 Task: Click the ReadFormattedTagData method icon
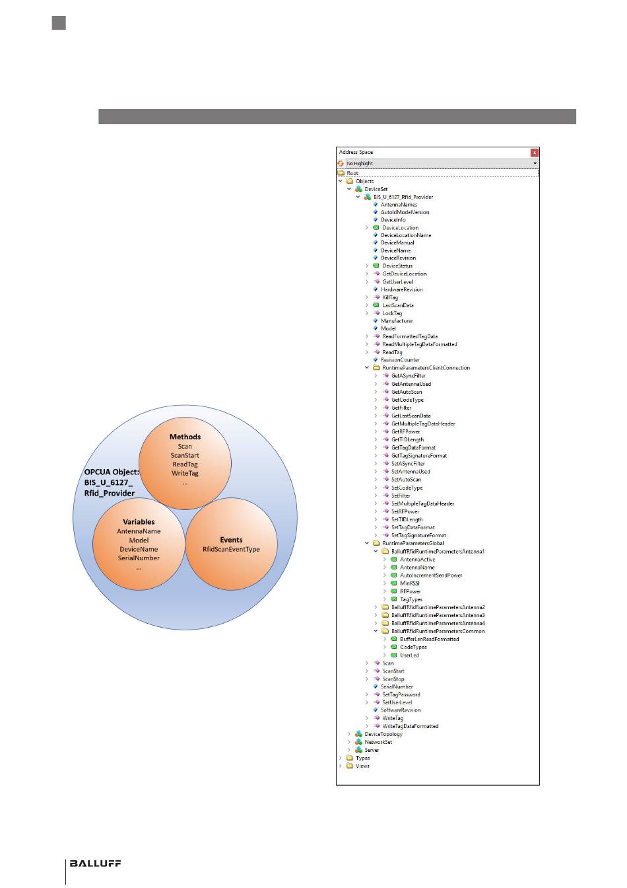[x=376, y=336]
